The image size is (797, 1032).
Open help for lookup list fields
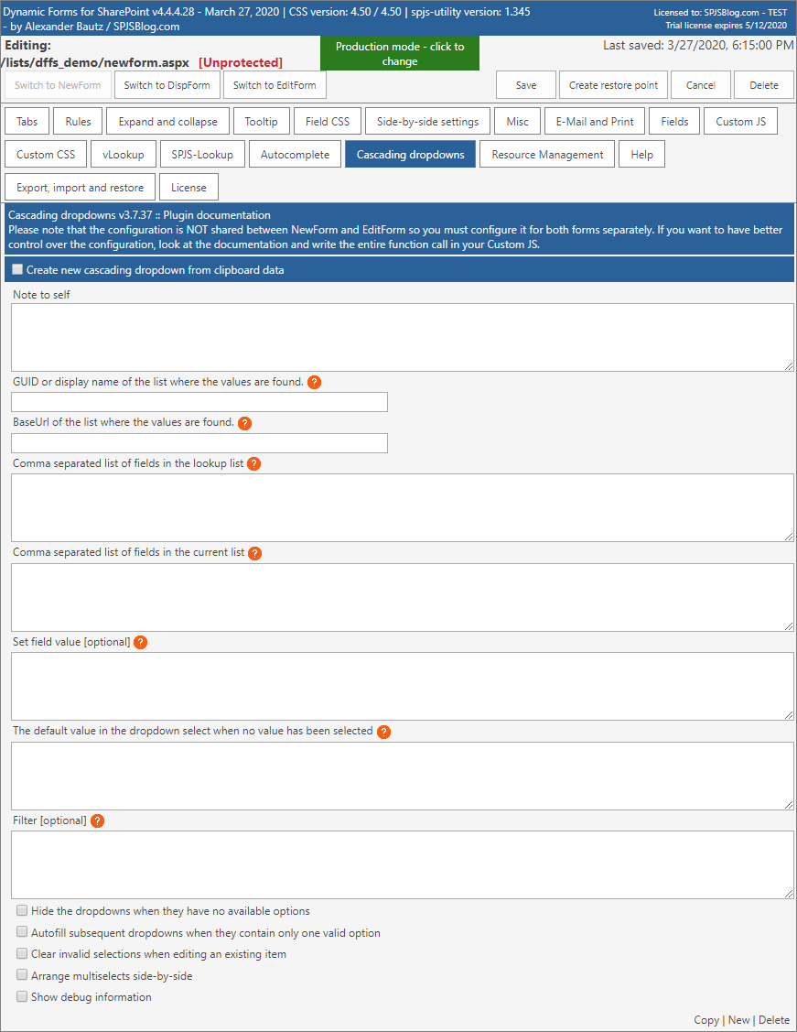pos(254,463)
